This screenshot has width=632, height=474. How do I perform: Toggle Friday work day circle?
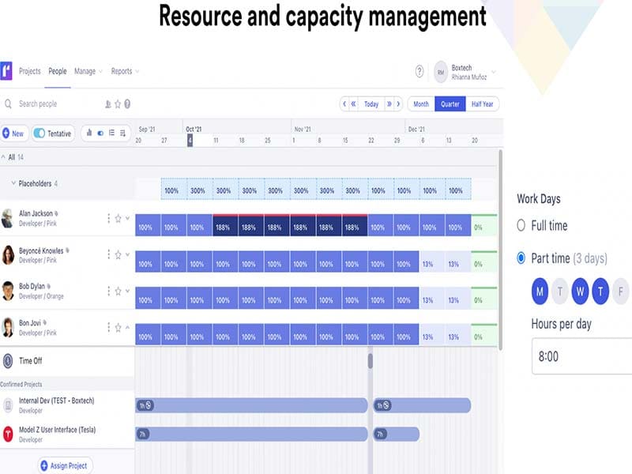(x=621, y=291)
